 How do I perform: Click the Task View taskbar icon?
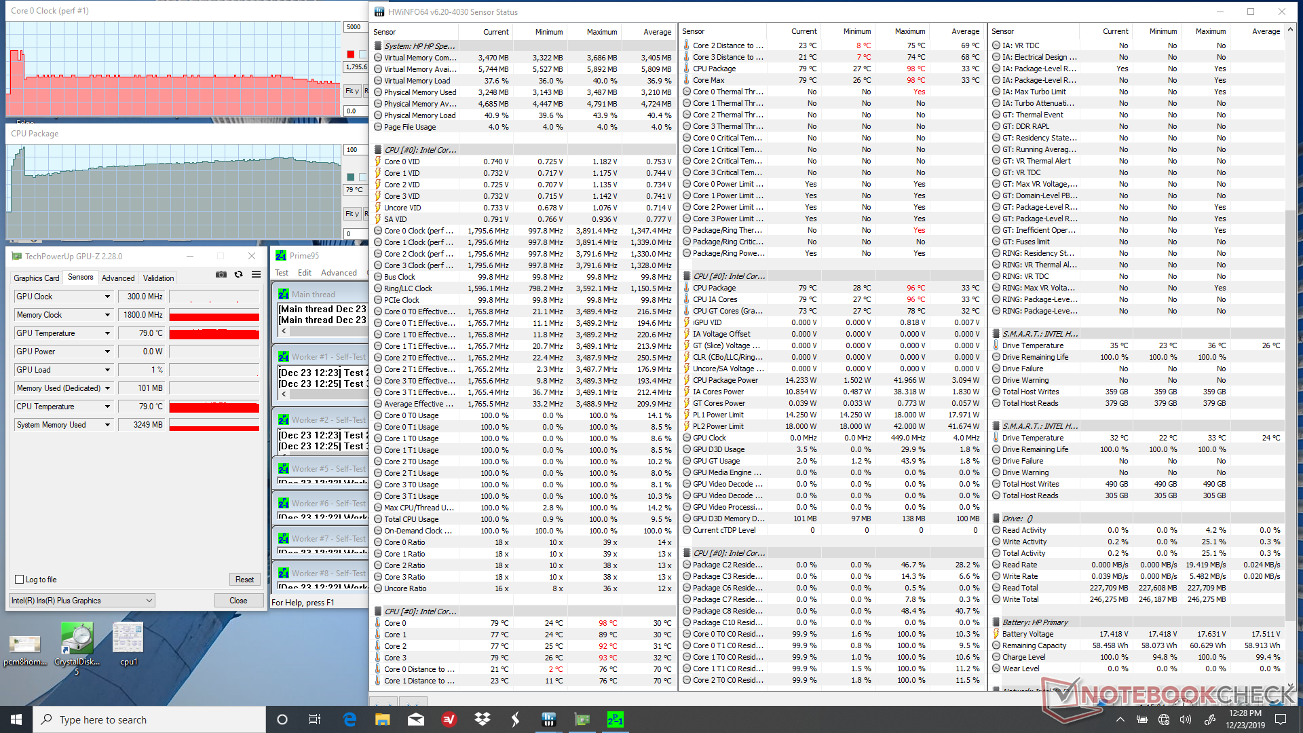coord(314,719)
